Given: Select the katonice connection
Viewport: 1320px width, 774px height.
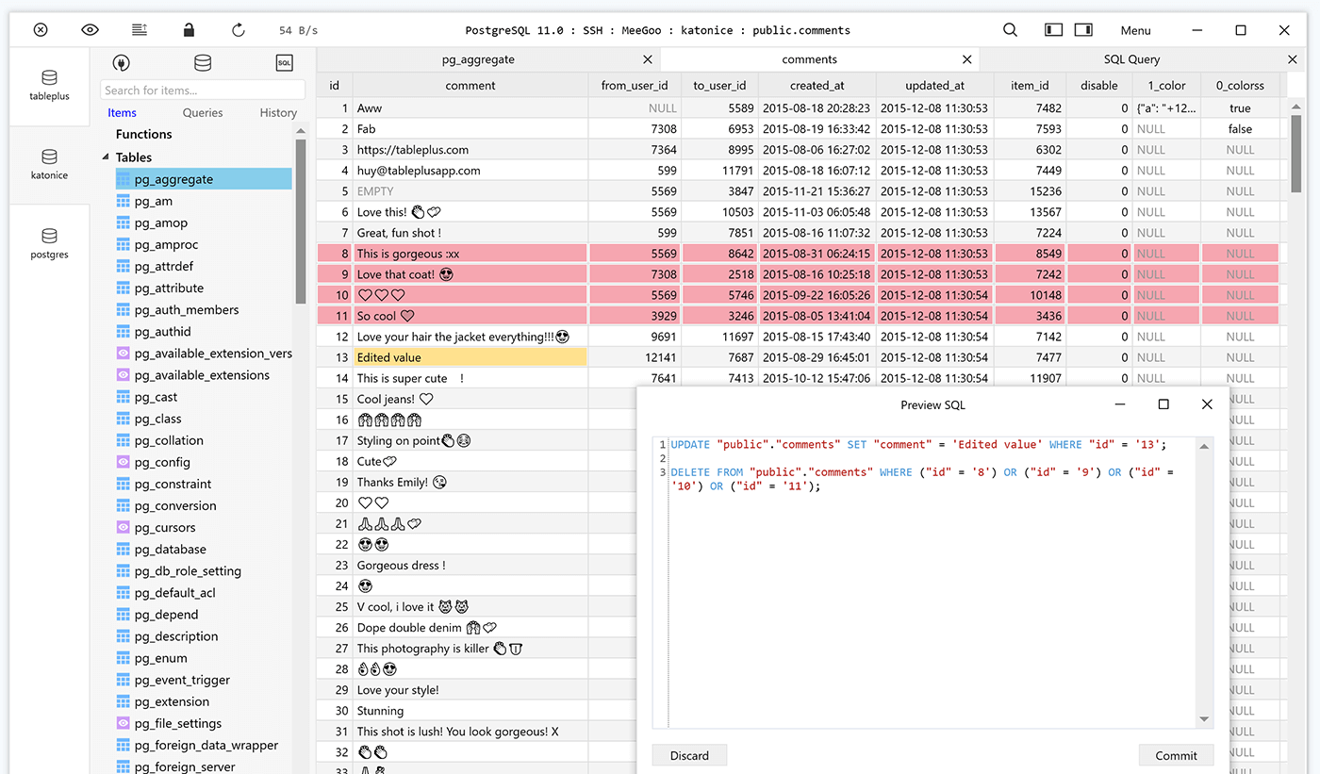Looking at the screenshot, I should click(x=49, y=165).
